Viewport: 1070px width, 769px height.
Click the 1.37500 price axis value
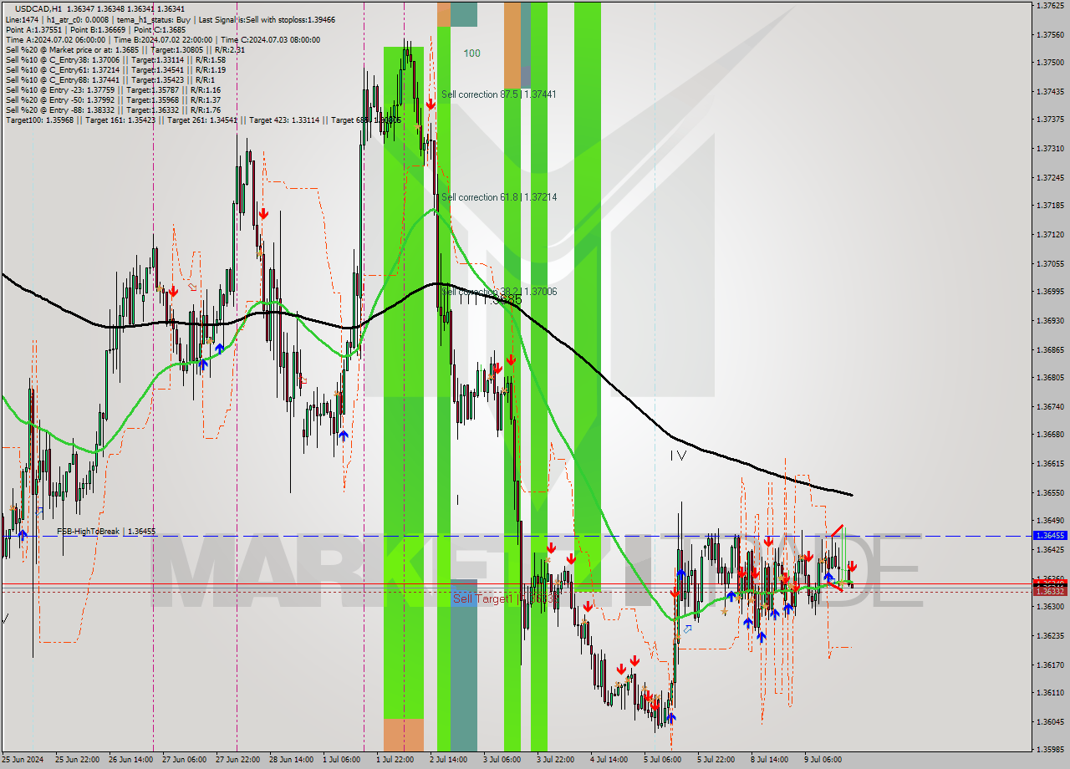1050,63
